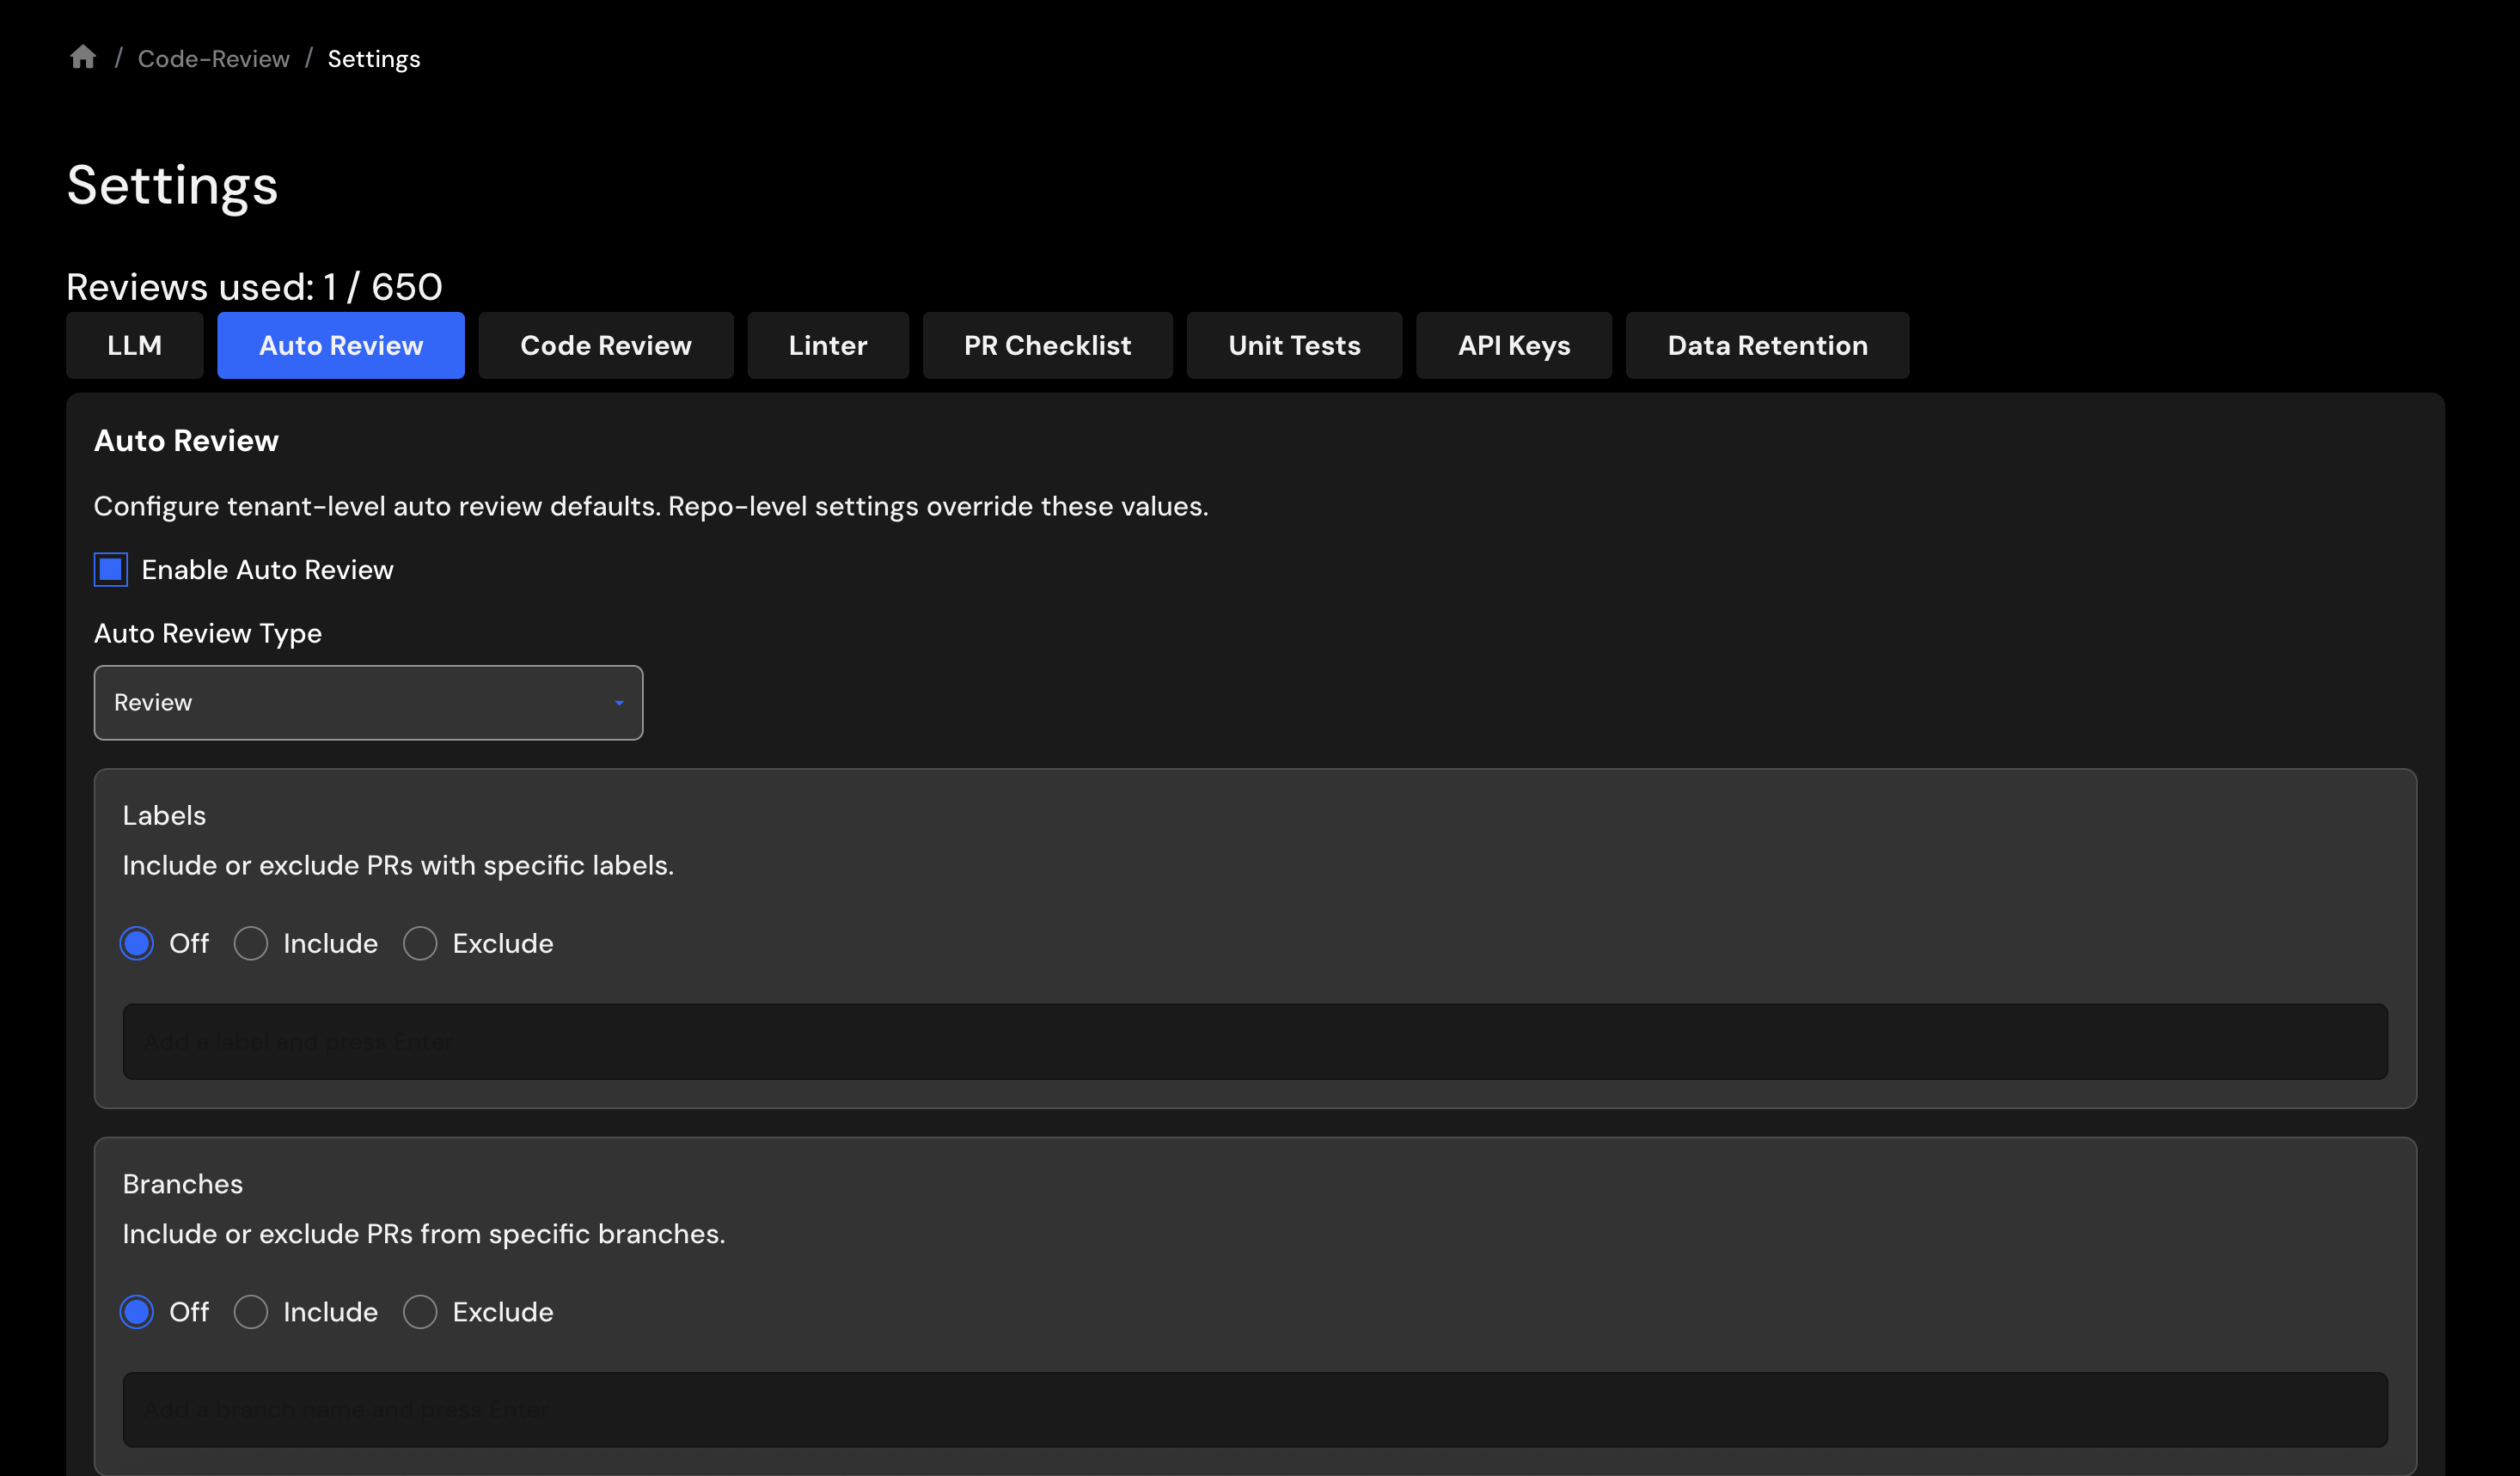2520x1476 pixels.
Task: Click the 'Include or exclude PRs from specific branches.' text
Action: click(424, 1235)
